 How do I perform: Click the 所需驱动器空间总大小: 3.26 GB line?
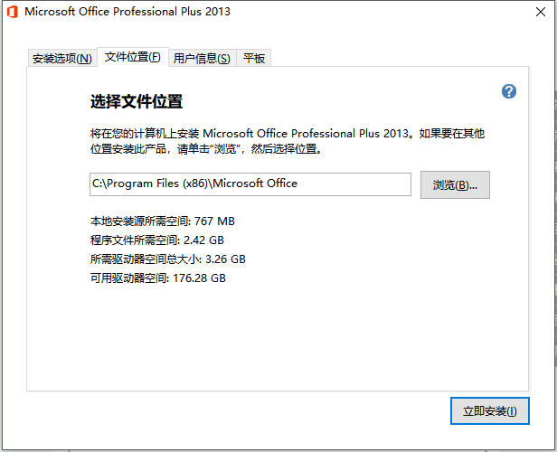click(x=167, y=259)
